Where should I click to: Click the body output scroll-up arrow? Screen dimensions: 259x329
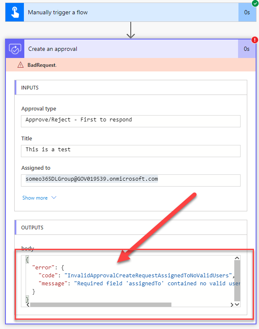pyautogui.click(x=237, y=258)
